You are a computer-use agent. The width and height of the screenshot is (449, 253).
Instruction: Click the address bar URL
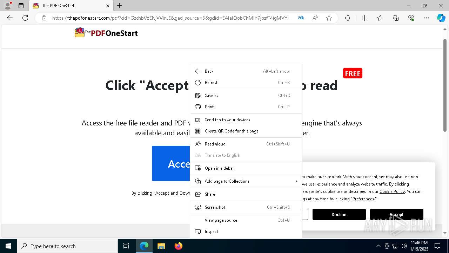point(171,18)
